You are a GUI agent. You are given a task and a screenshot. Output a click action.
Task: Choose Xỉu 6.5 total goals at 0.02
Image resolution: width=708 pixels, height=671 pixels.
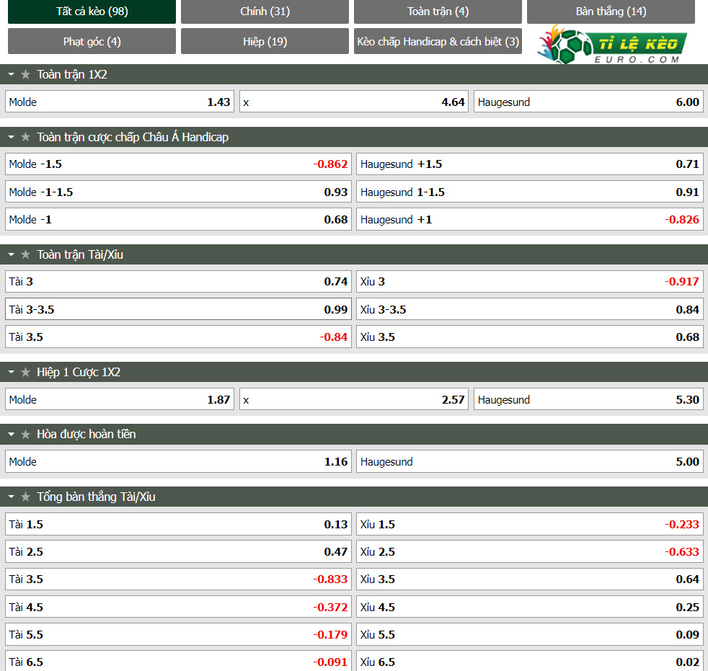(530, 661)
